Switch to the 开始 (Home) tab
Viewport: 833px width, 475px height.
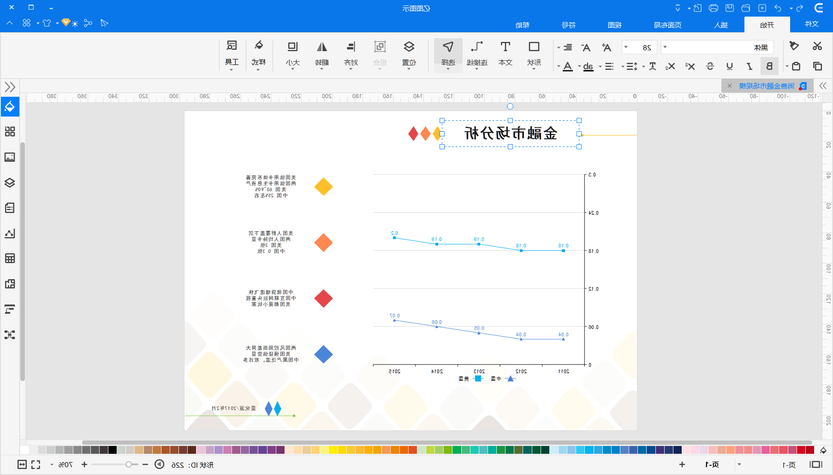(x=767, y=25)
